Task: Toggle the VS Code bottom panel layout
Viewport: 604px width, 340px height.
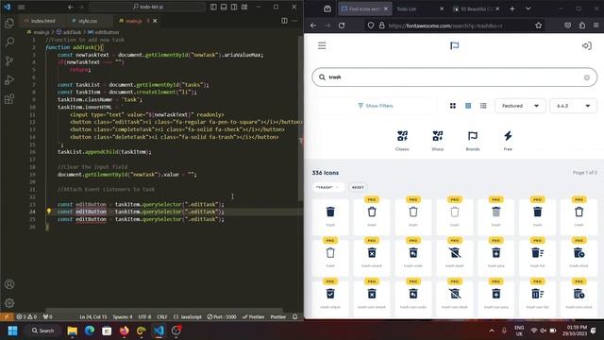Action: click(x=224, y=7)
